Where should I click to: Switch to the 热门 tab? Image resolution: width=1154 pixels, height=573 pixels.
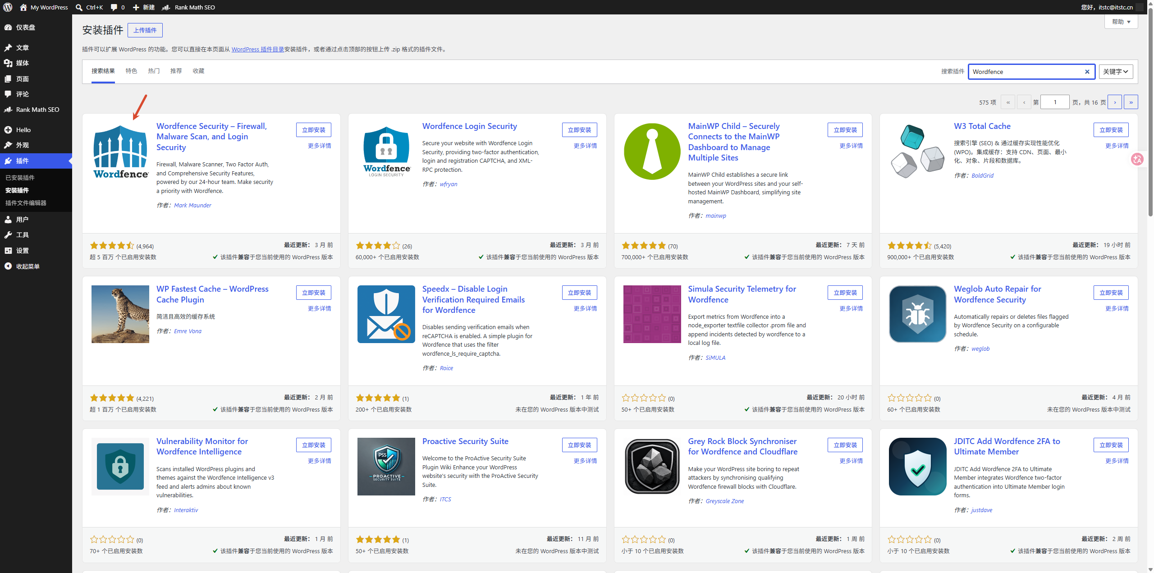coord(154,71)
